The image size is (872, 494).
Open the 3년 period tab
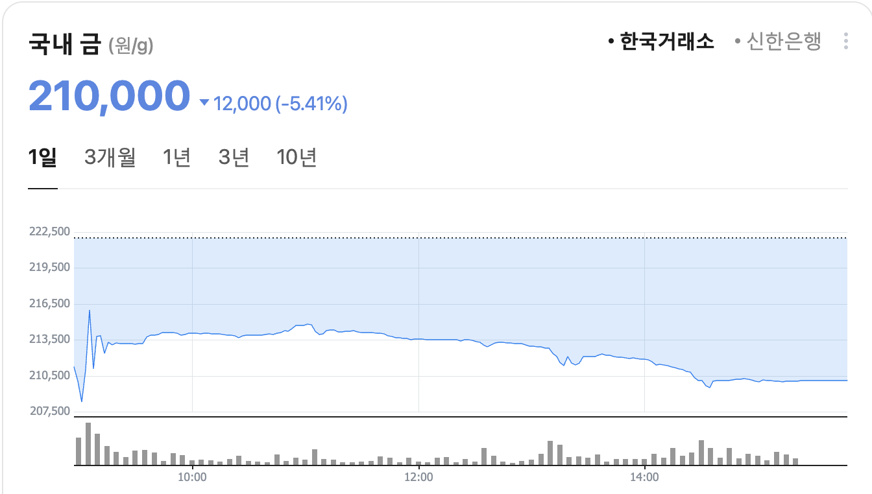pos(234,158)
